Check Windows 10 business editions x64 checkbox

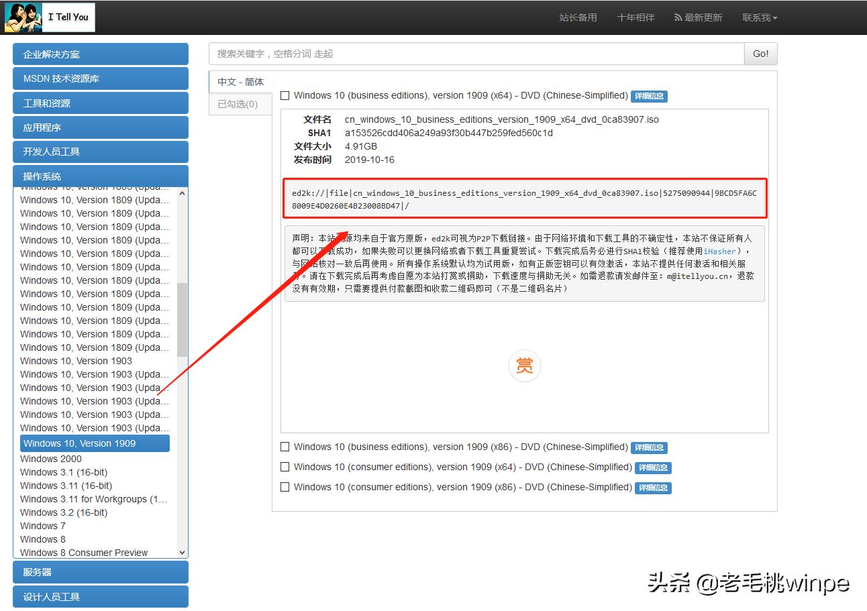coord(285,96)
